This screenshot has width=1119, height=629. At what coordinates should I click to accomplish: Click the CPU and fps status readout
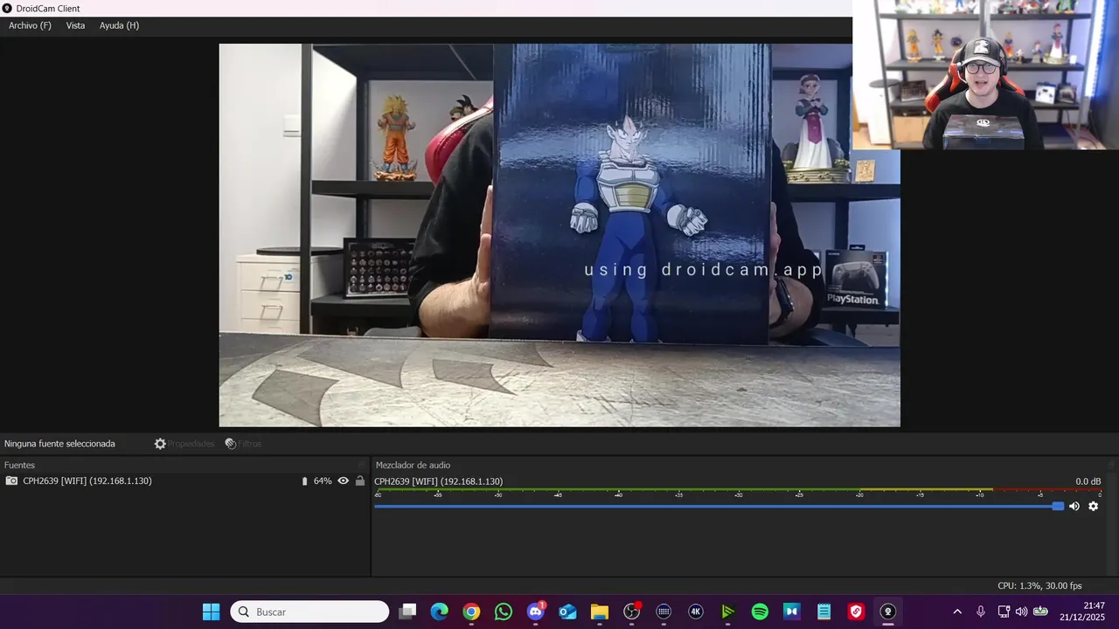(1039, 586)
